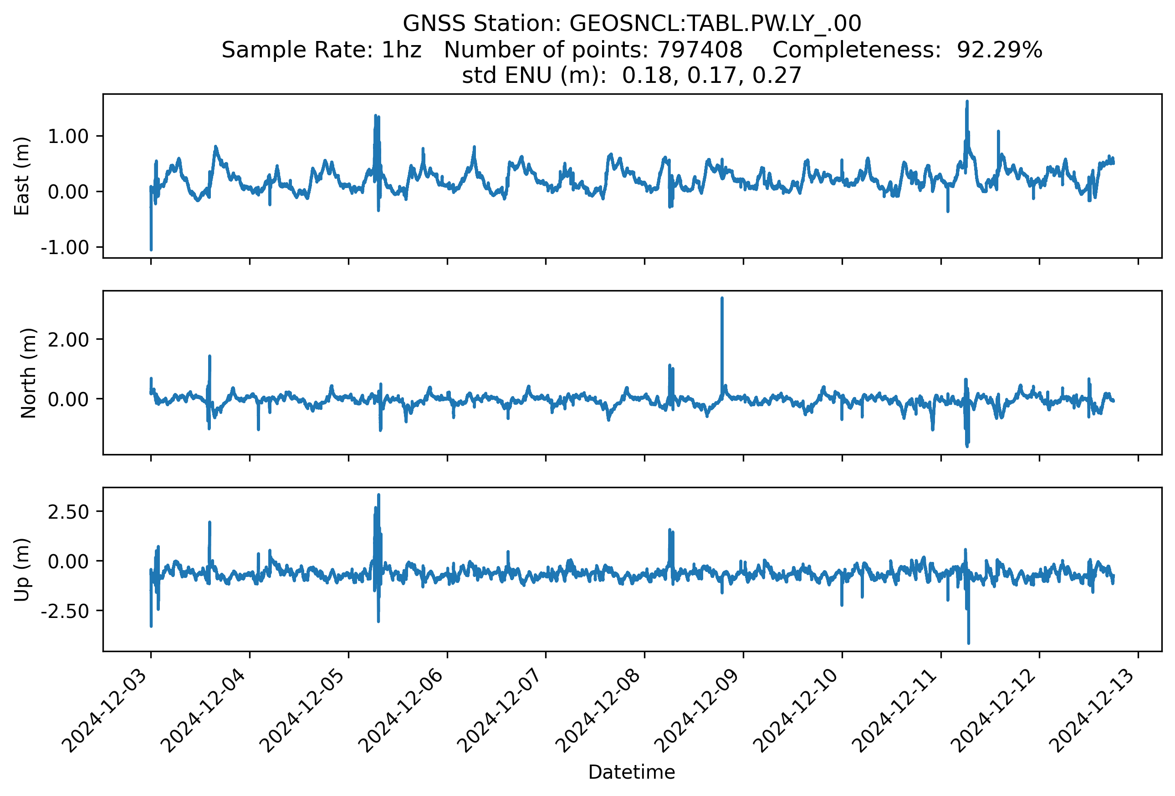1175x796 pixels.
Task: Click the -1.00 tick on East axis
Action: pyautogui.click(x=65, y=248)
